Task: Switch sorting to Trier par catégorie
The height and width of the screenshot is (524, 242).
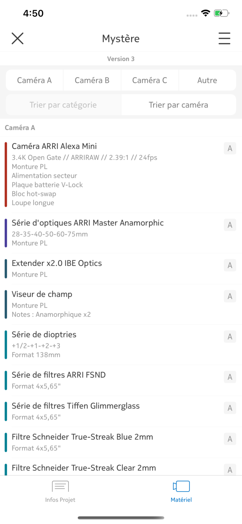Action: point(63,105)
